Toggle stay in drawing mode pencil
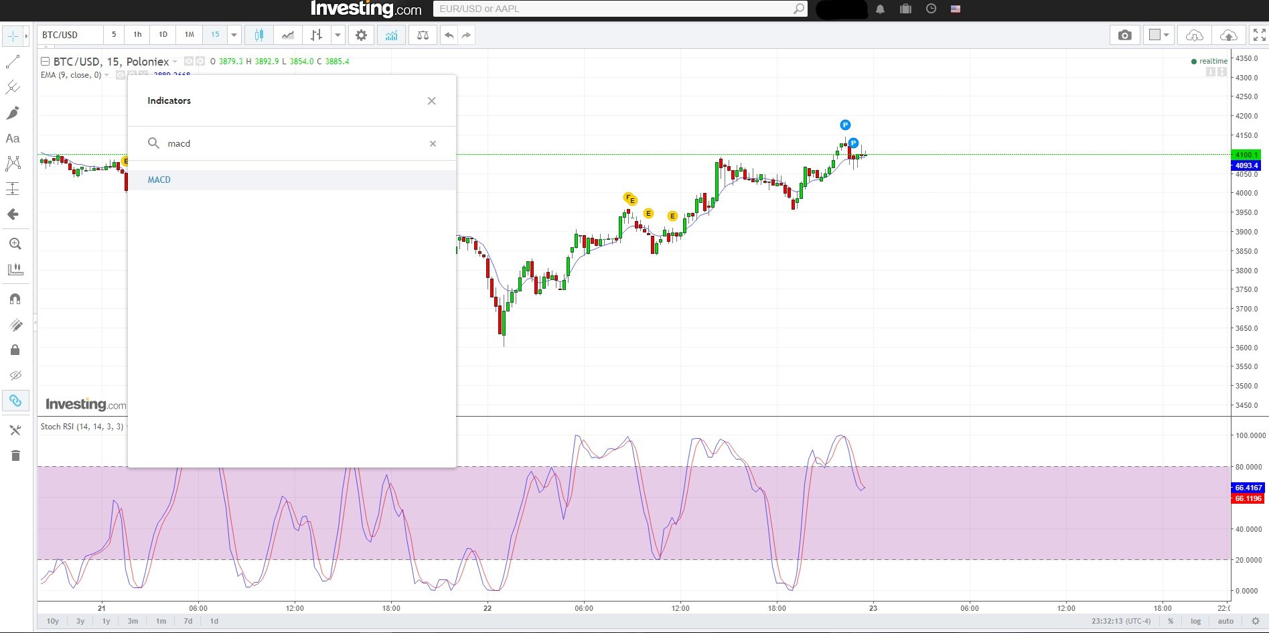 pos(15,325)
